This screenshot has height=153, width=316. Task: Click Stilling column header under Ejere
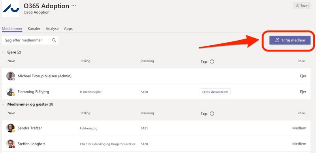point(85,61)
